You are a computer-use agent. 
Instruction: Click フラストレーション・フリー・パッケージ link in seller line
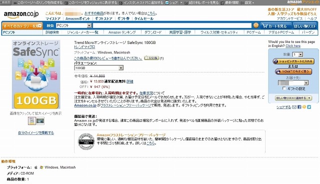(x=126, y=105)
